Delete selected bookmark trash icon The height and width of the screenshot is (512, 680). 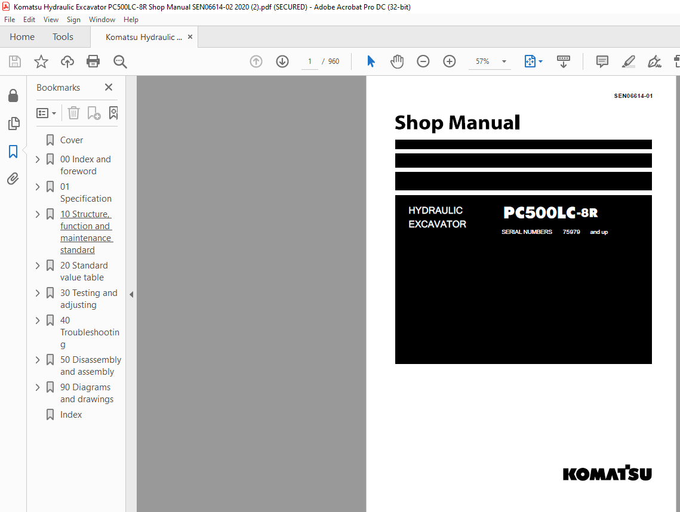73,113
